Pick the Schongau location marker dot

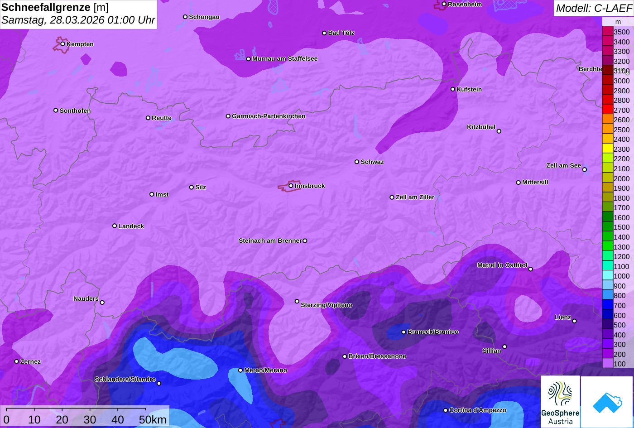tap(185, 17)
